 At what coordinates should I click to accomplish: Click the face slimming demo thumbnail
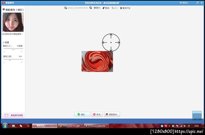[13, 22]
